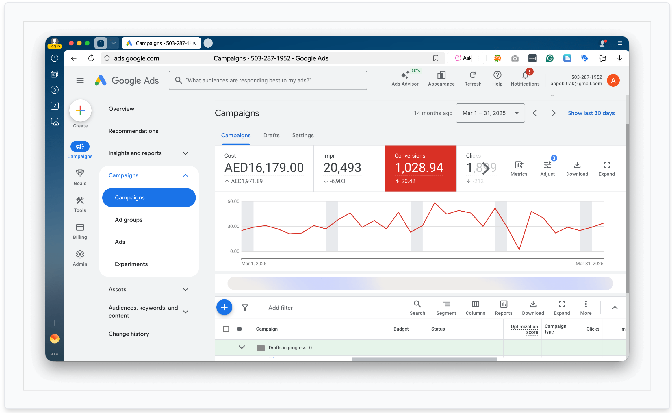
Task: Click Show last 30 days link
Action: [591, 113]
